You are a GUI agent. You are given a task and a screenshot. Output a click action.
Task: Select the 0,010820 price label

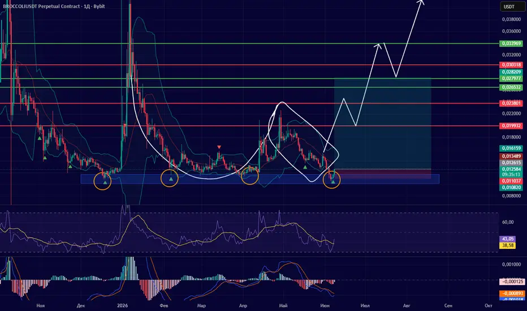(511, 187)
